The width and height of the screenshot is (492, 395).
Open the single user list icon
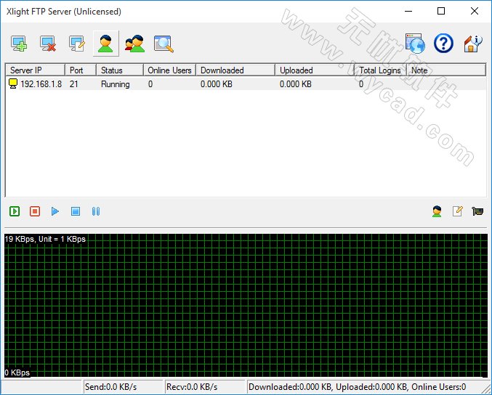tap(106, 44)
